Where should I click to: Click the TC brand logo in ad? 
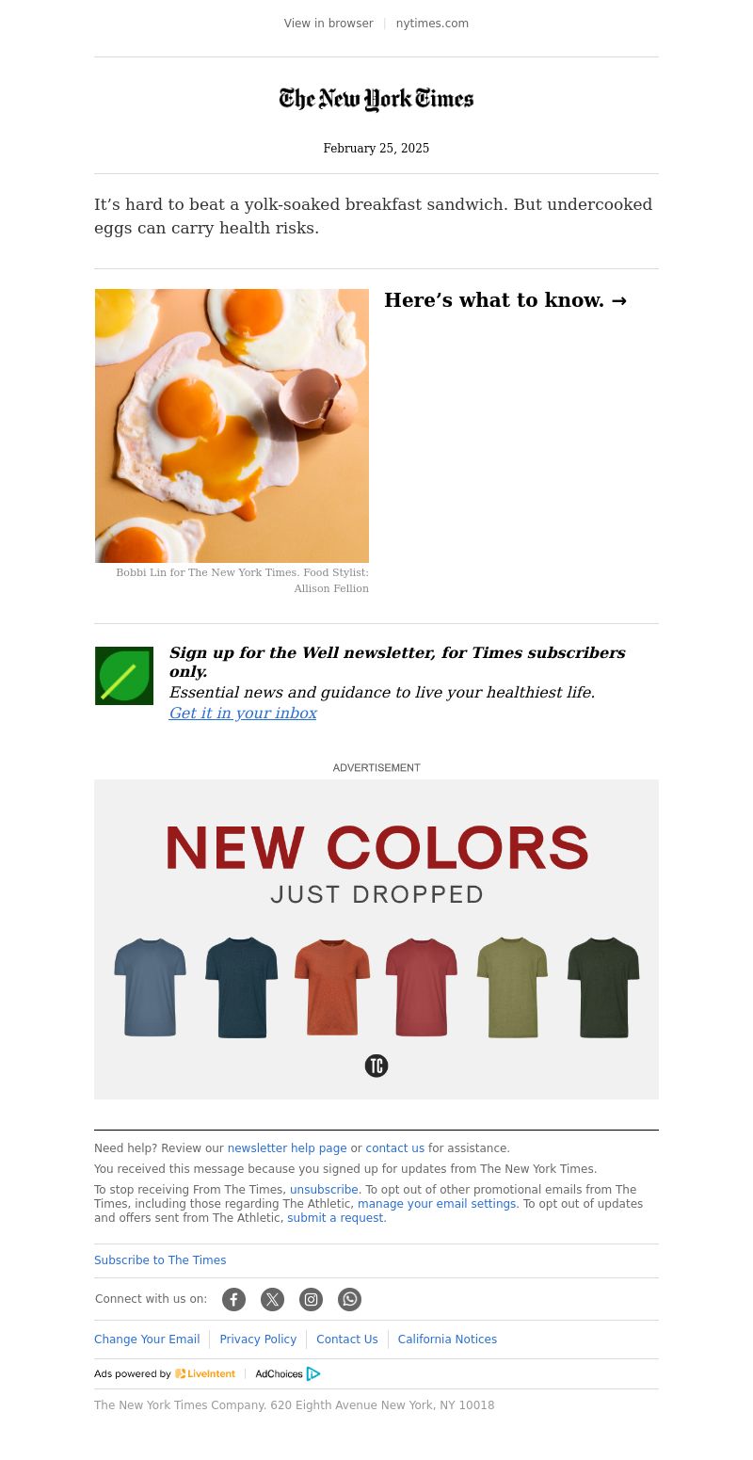pos(376,1066)
